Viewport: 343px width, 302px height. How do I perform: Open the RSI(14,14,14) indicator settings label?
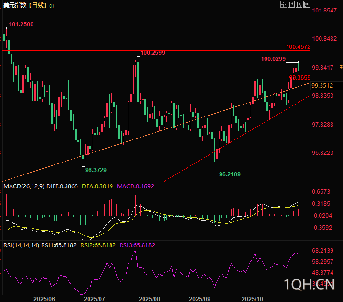click(x=21, y=245)
